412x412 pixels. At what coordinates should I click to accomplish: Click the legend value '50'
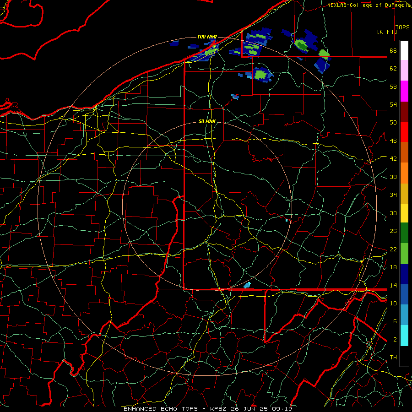(393, 123)
